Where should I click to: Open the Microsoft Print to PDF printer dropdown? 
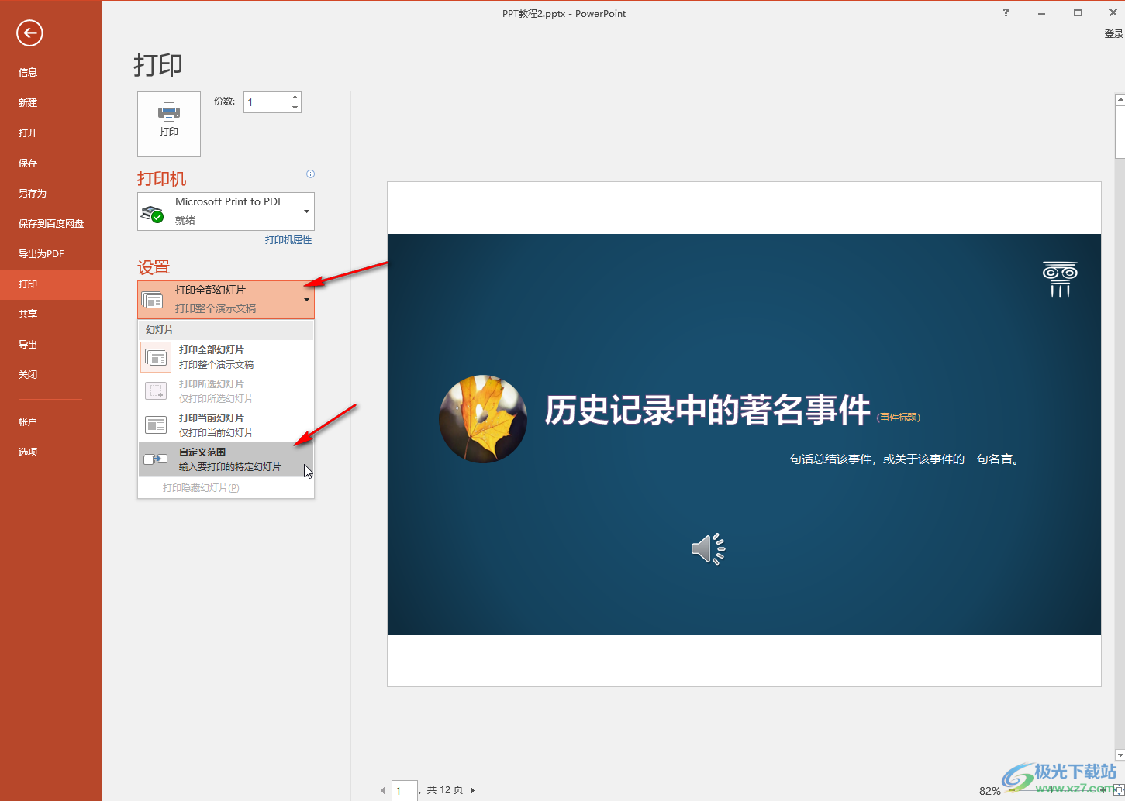tap(226, 211)
